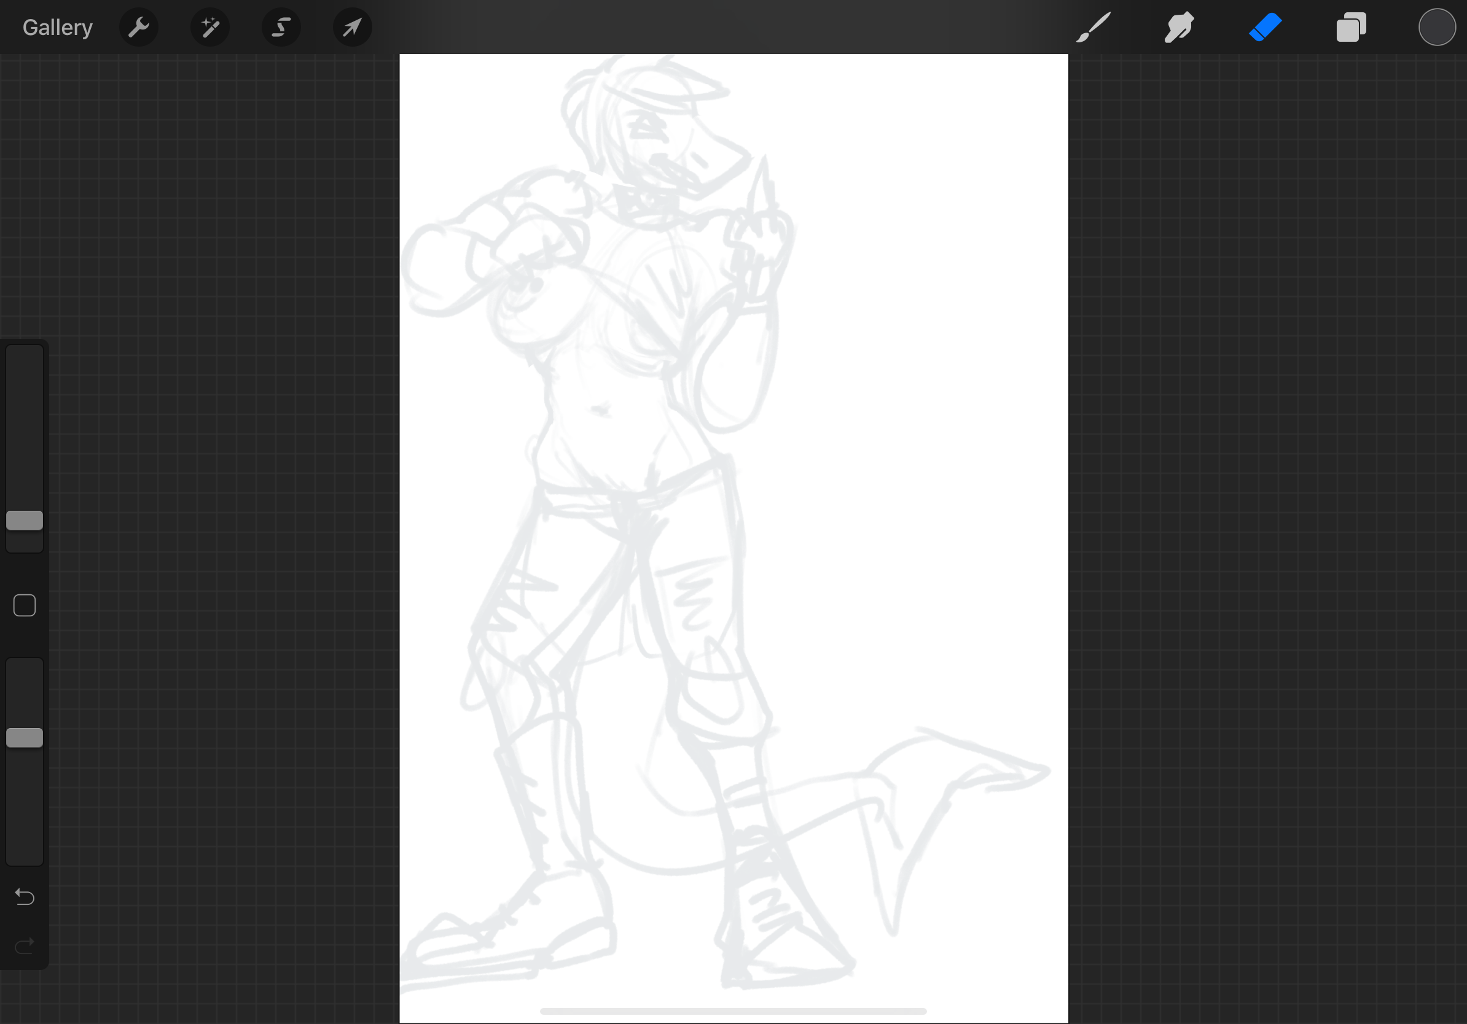The width and height of the screenshot is (1467, 1024).
Task: Click the brush size slider handle
Action: coord(25,521)
